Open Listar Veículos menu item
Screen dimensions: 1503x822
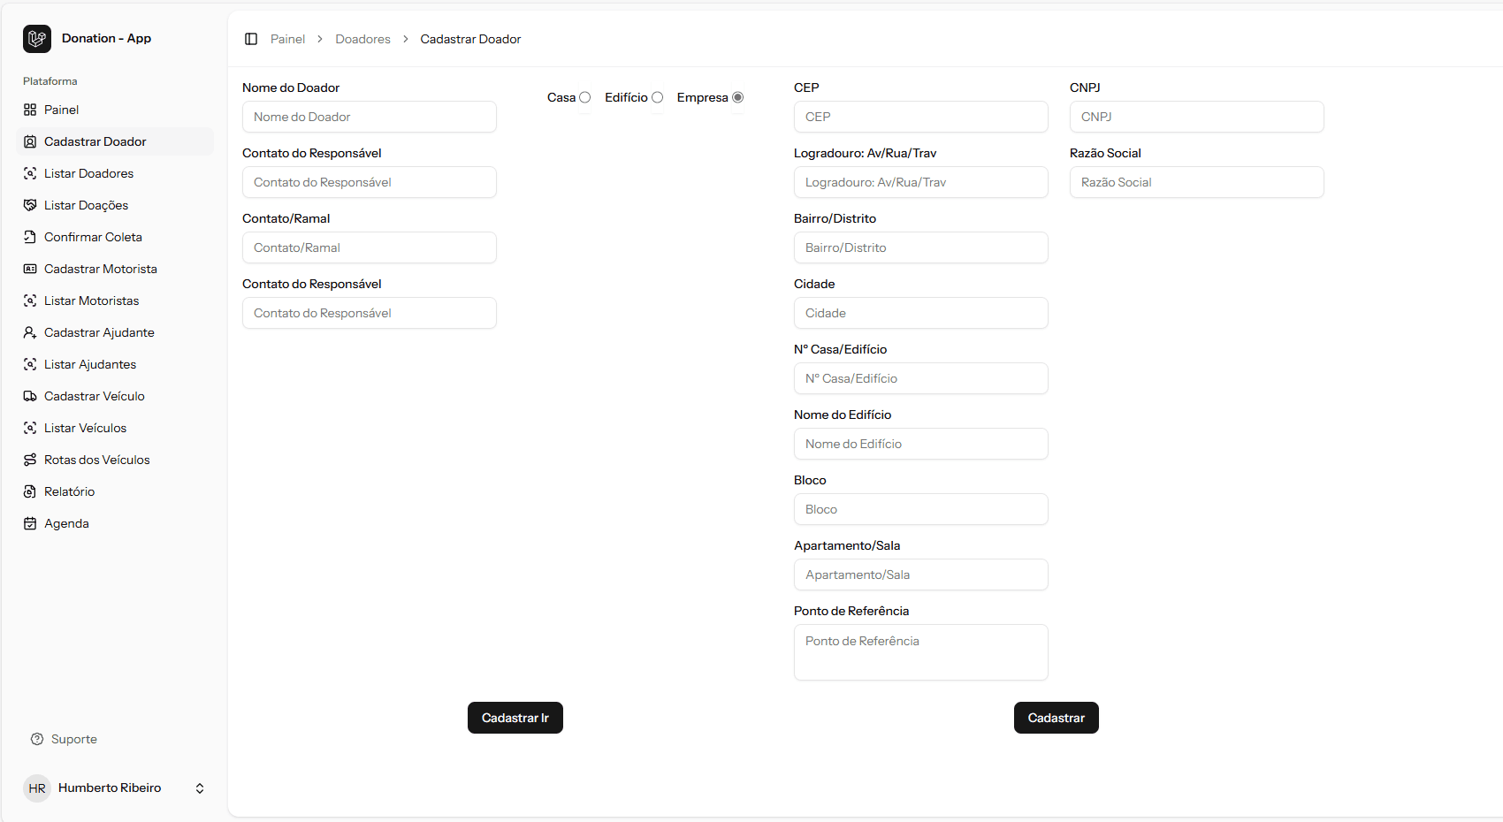tap(115, 428)
